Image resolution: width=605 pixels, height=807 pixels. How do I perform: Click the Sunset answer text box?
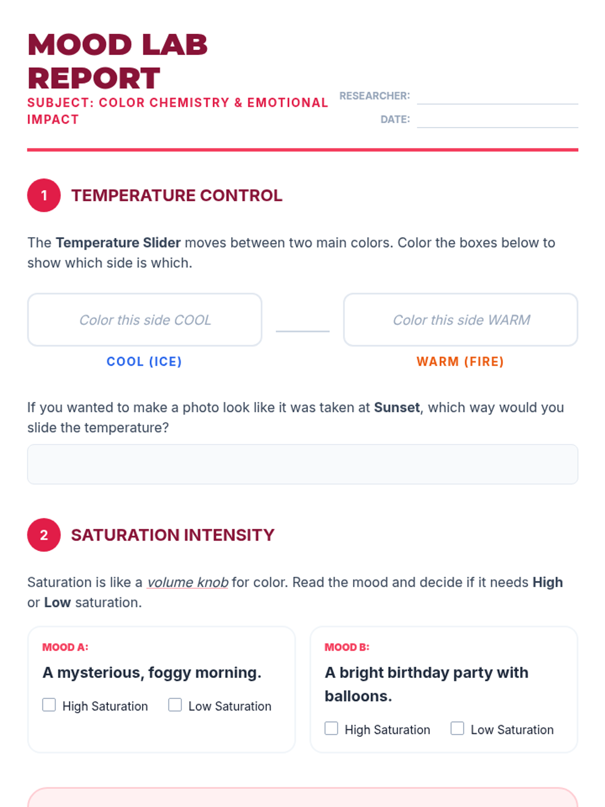click(302, 464)
